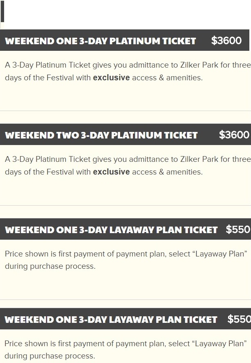Click the $550 price on the upper Layaway ticket
This screenshot has width=251, height=363.
tap(237, 229)
